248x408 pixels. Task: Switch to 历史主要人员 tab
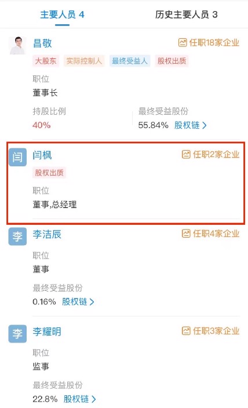pos(187,14)
